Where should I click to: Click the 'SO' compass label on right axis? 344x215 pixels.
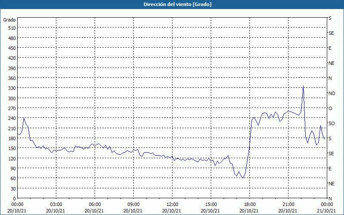[x=332, y=123]
